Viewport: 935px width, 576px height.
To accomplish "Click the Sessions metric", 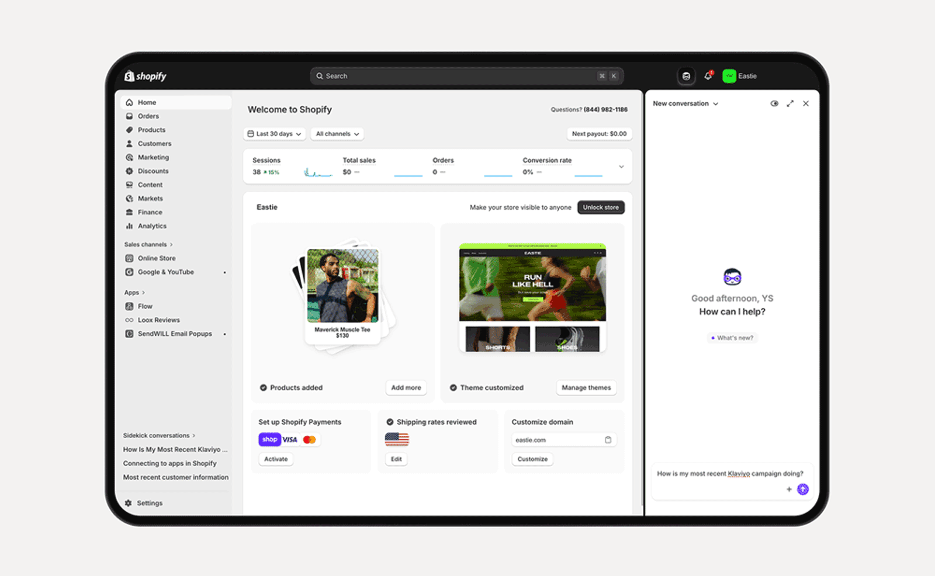I will coord(292,166).
